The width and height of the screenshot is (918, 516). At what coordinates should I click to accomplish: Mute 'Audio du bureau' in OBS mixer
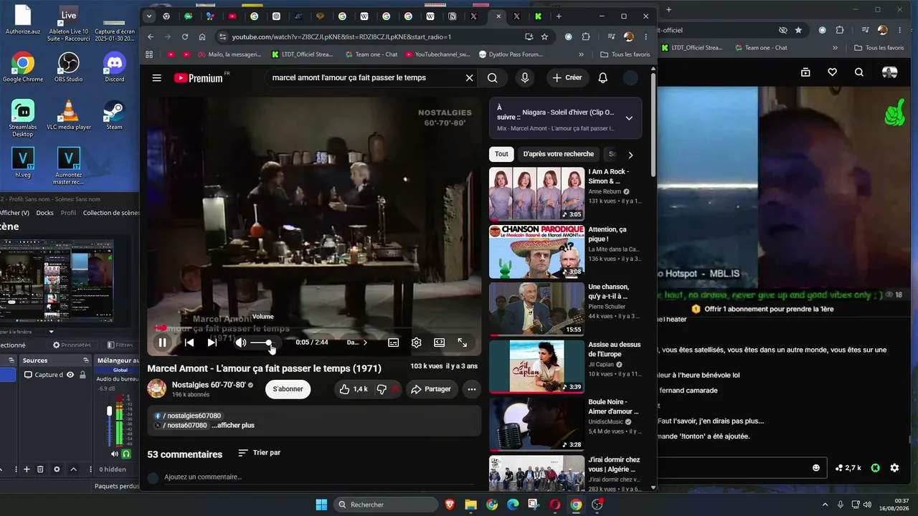point(115,454)
